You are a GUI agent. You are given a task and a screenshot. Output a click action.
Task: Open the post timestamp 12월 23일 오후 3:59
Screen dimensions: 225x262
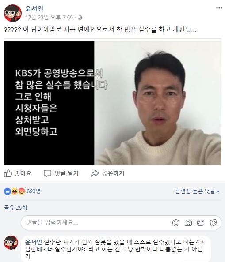coord(49,18)
